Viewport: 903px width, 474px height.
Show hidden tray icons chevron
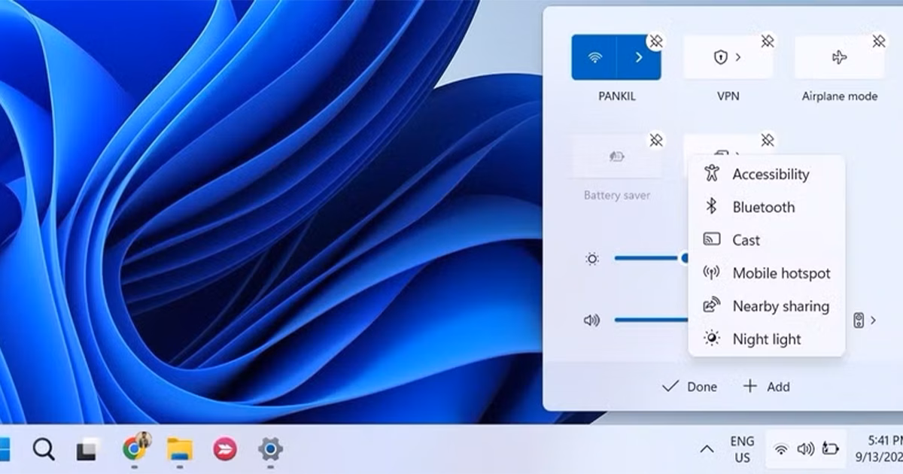pyautogui.click(x=707, y=450)
